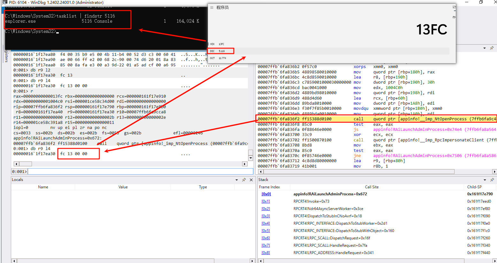Viewport: 497px width, 263px height.
Task: Open stack frame link [0x7]
Action: pyautogui.click(x=266, y=245)
